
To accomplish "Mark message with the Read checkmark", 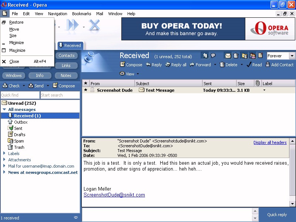I will (254, 65).
